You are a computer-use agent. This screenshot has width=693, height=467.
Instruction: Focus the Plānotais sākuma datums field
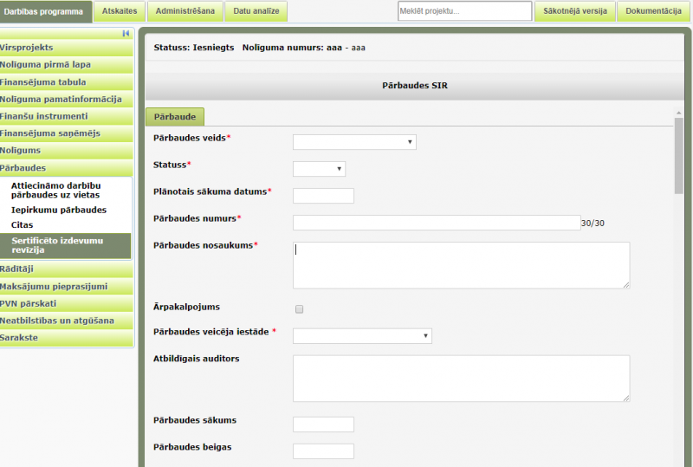pyautogui.click(x=323, y=196)
